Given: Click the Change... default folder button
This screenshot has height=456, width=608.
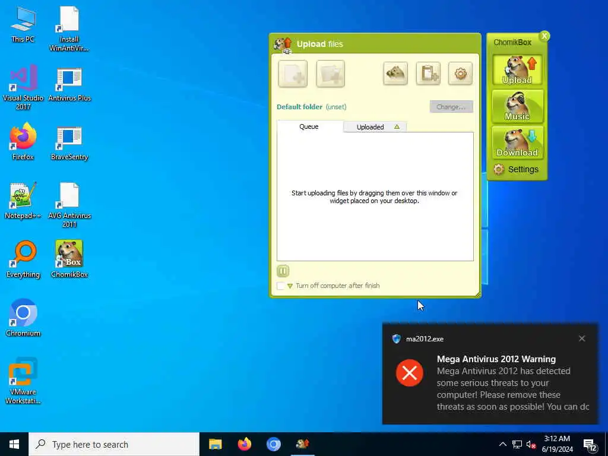Looking at the screenshot, I should [x=451, y=107].
